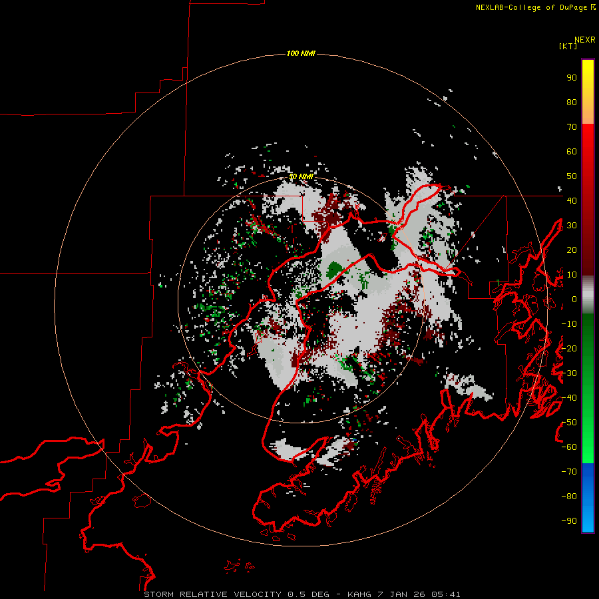Click the 30 value on the color scale

572,226
